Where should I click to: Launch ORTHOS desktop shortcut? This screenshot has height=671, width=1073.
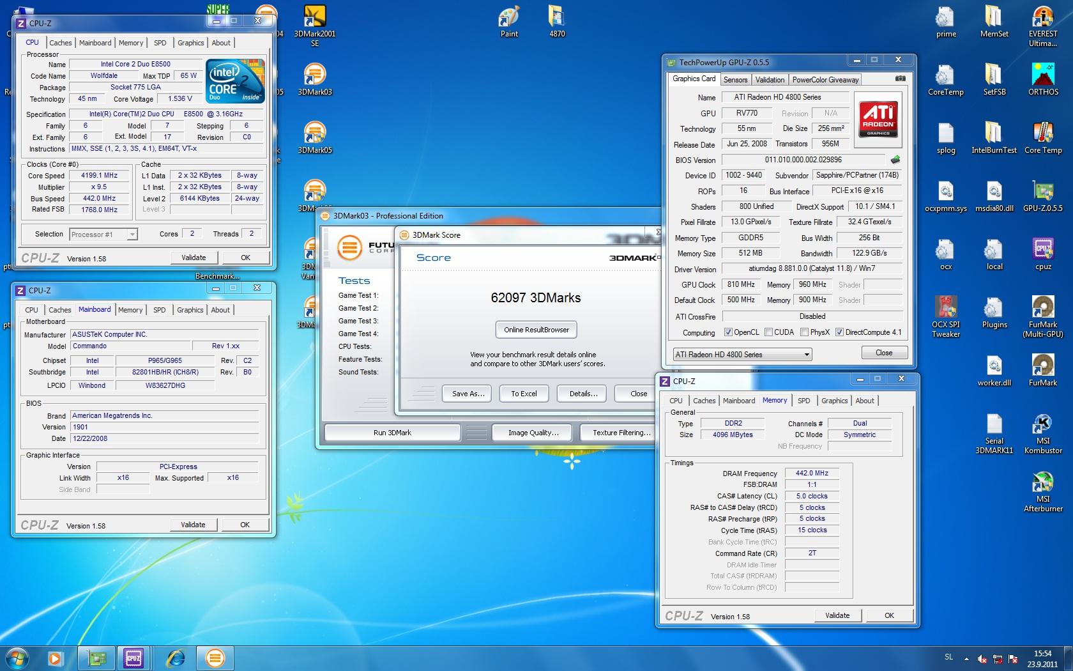coord(1042,81)
